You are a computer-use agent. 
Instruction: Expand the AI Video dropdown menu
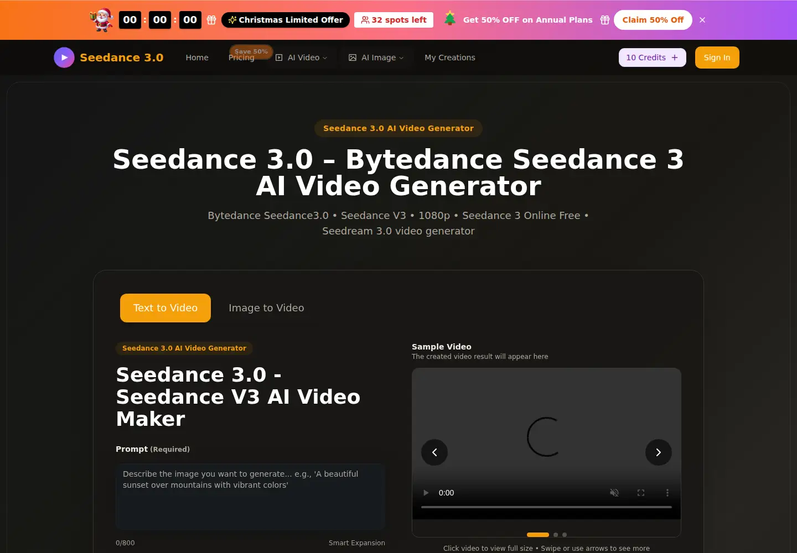(x=302, y=58)
